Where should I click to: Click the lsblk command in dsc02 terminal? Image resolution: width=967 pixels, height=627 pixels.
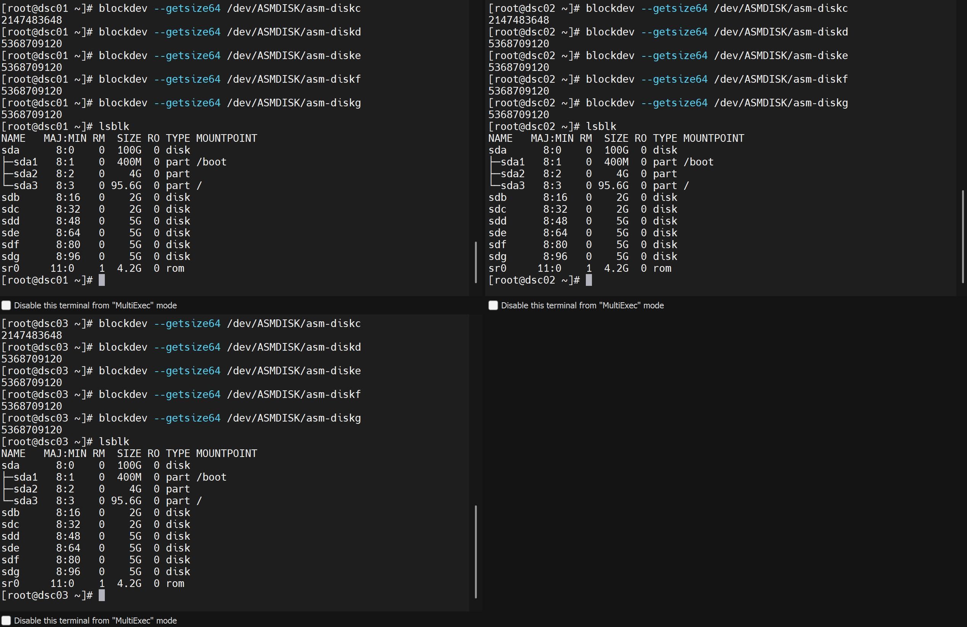(x=601, y=127)
